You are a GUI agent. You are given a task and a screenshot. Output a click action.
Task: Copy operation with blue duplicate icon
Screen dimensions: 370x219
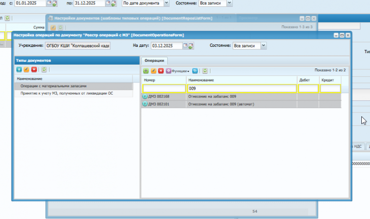tap(195, 71)
